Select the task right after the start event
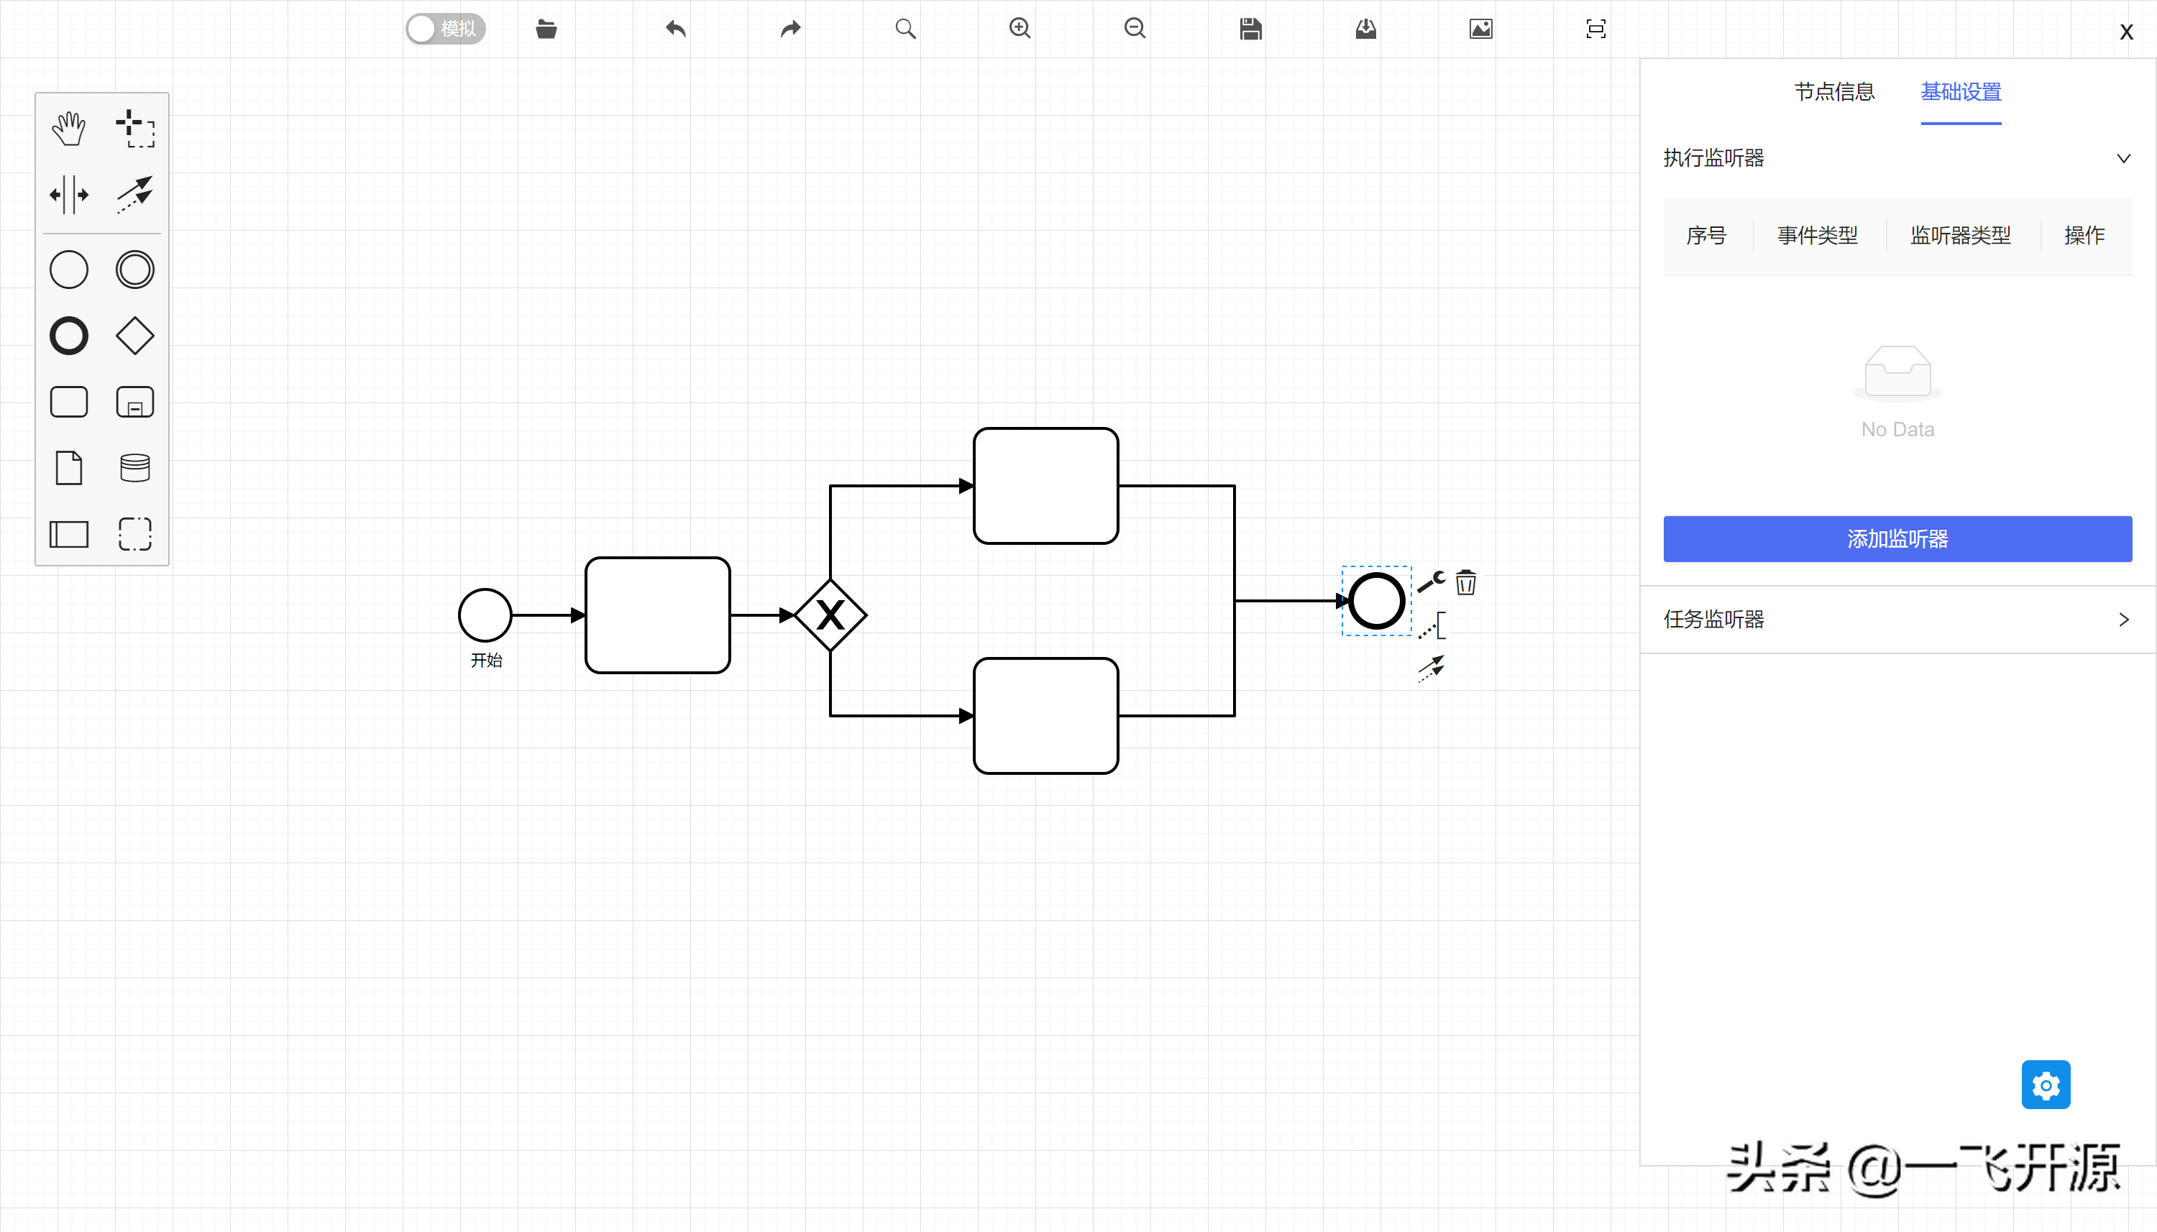2157x1232 pixels. pyautogui.click(x=657, y=615)
